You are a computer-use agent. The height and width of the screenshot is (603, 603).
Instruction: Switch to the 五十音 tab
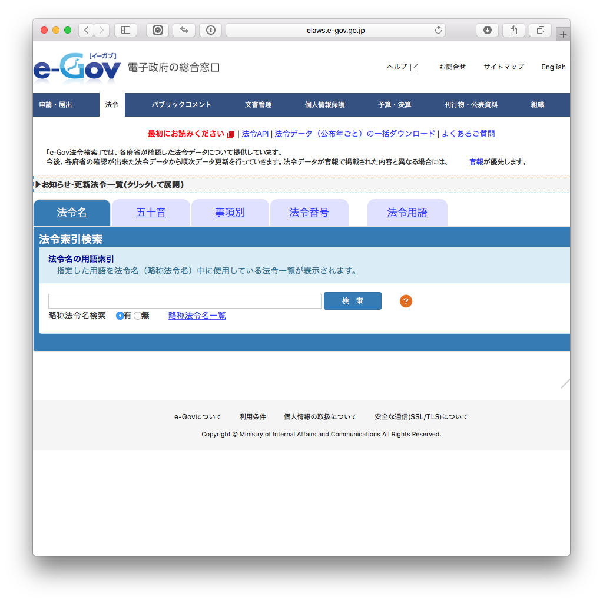point(151,213)
